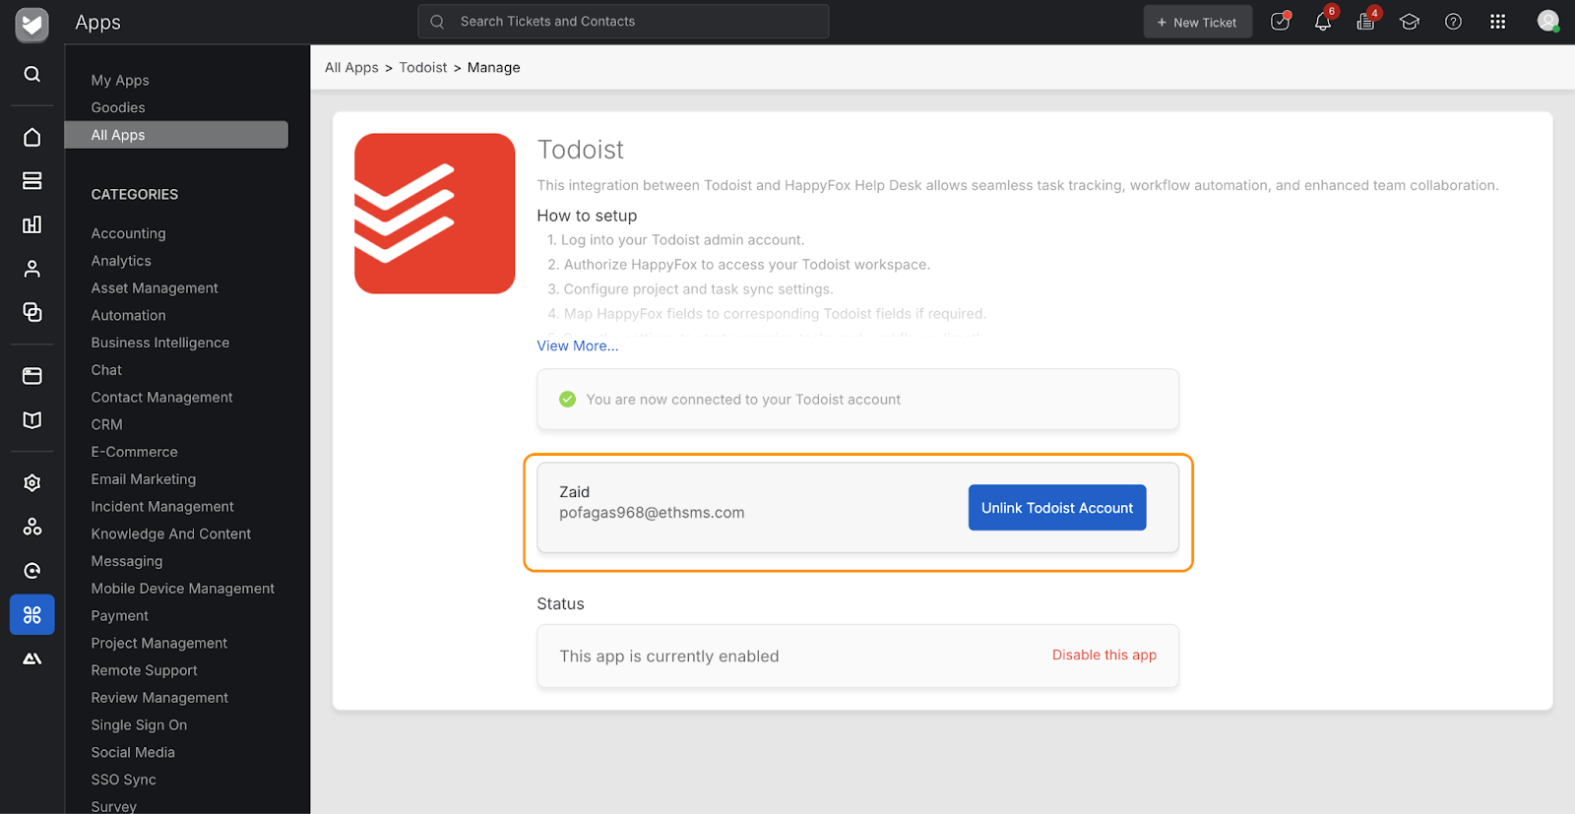Select the Contact Management category
The width and height of the screenshot is (1575, 814).
(x=162, y=398)
